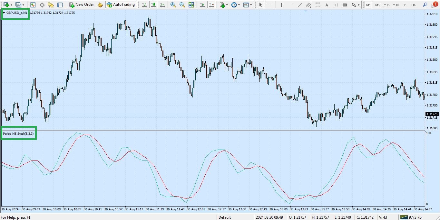
Task: Click the 1.32010 price scale label
Action: click(432, 14)
